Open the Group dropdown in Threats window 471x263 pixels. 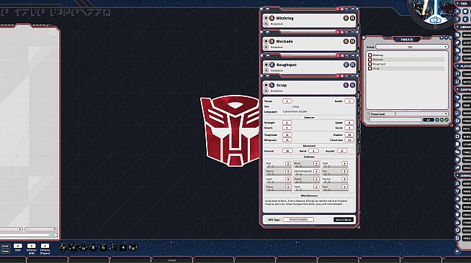tap(412, 47)
